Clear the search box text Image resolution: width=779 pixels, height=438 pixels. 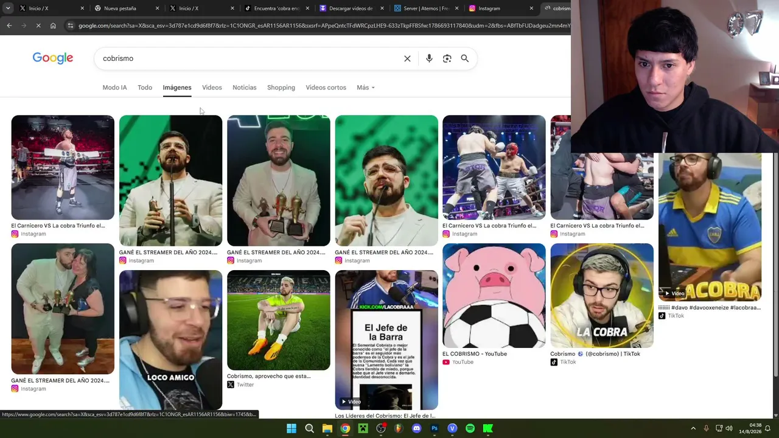[x=407, y=58]
